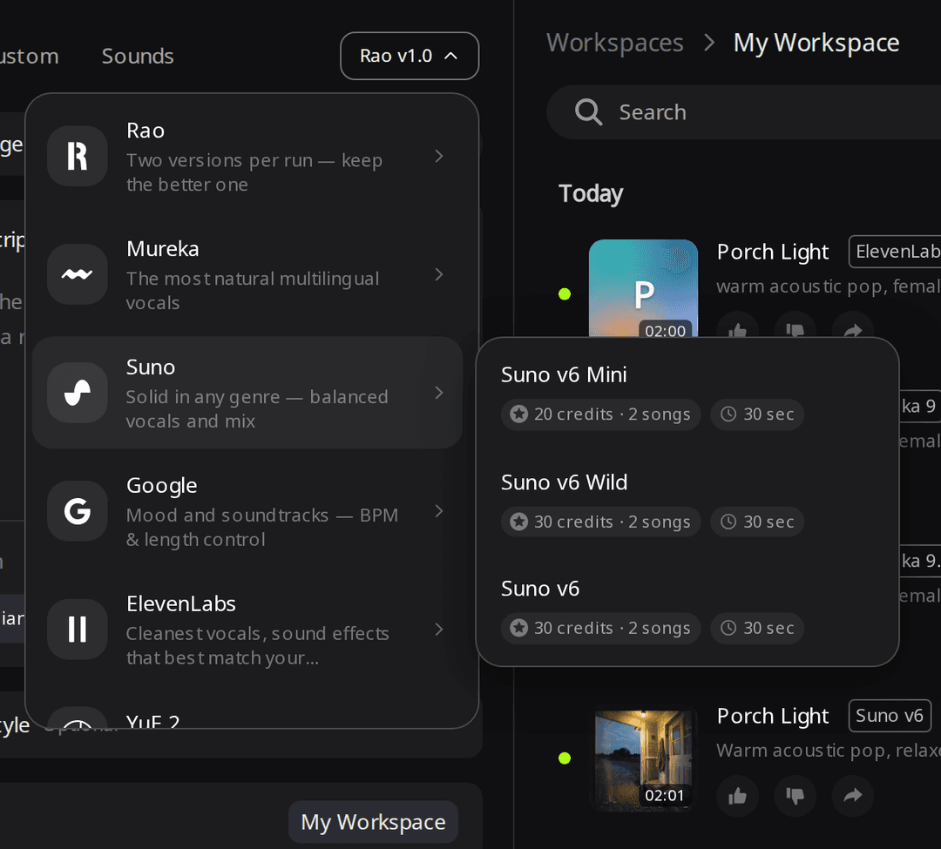Choose the Mureka model entry
Viewport: 941px width, 849px height.
(247, 274)
